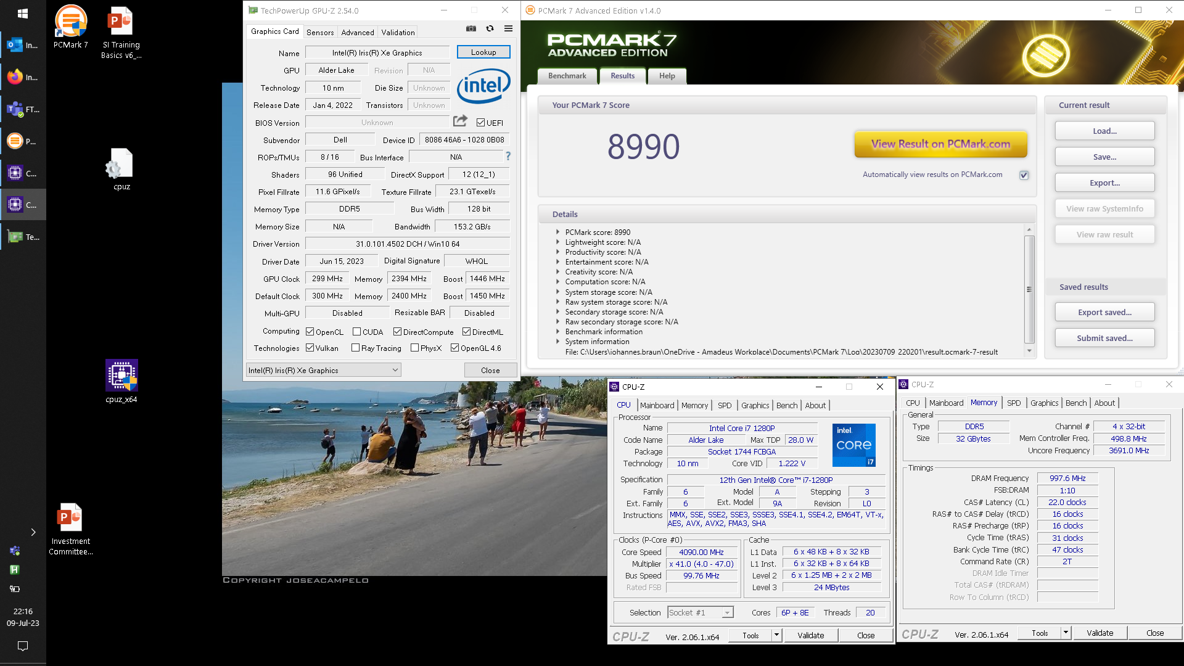This screenshot has height=666, width=1184.
Task: Expand Lightweight score detail row
Action: [557, 242]
